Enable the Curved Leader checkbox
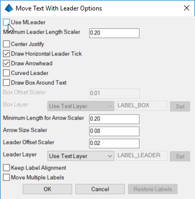This screenshot has height=199, width=195. 6,73
